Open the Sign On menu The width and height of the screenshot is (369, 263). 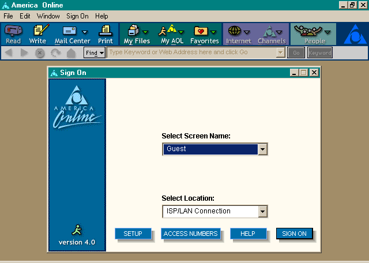77,16
